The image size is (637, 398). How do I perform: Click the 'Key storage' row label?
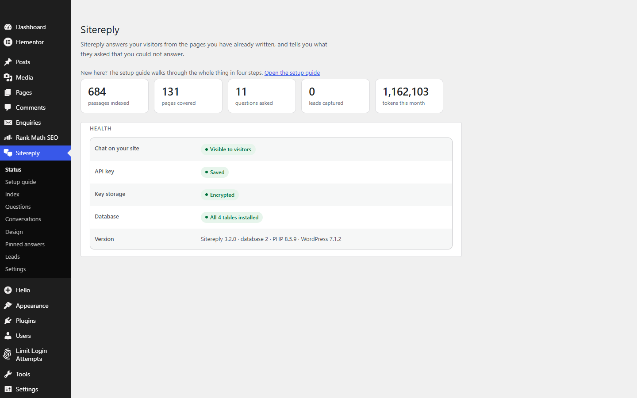coord(110,194)
